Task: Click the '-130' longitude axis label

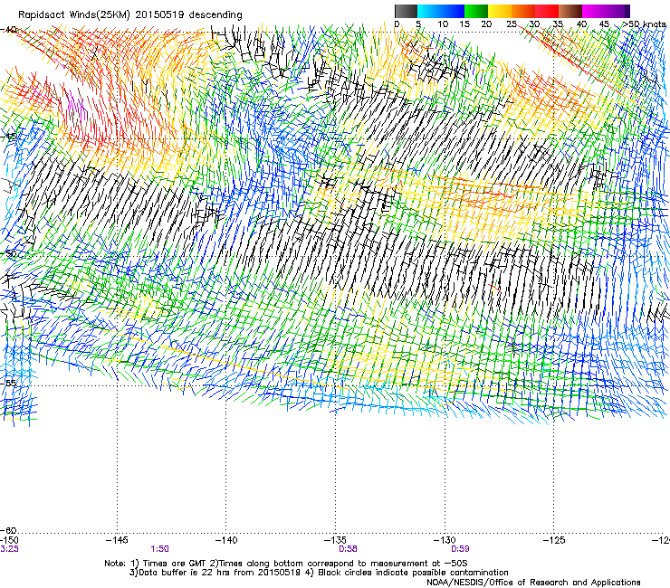Action: coord(445,540)
